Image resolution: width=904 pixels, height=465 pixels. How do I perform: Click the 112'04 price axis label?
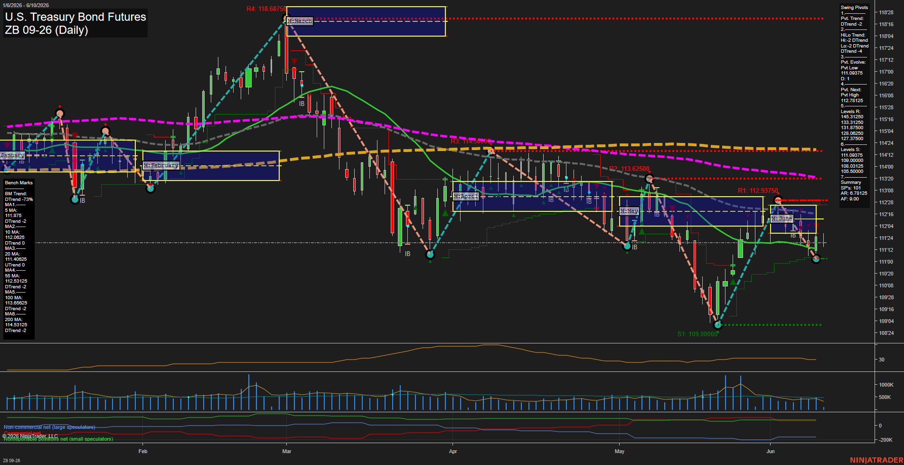tap(886, 227)
